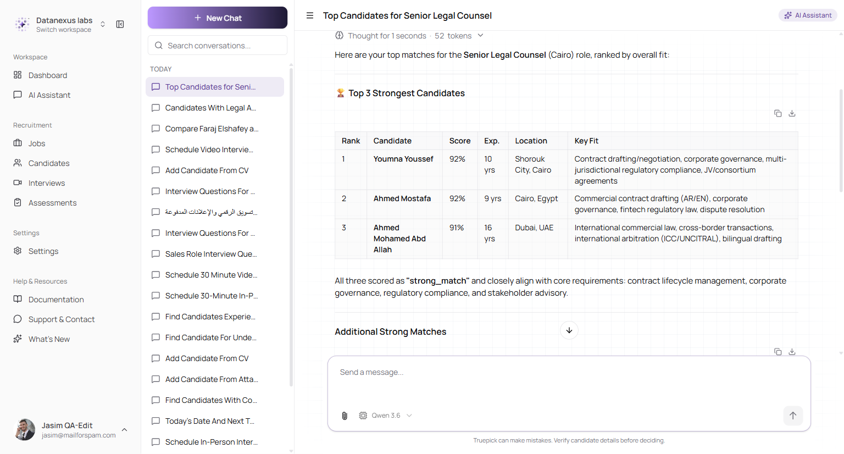The image size is (844, 454).
Task: Open 'Add Candidate From Atta...' conversation
Action: (215, 379)
